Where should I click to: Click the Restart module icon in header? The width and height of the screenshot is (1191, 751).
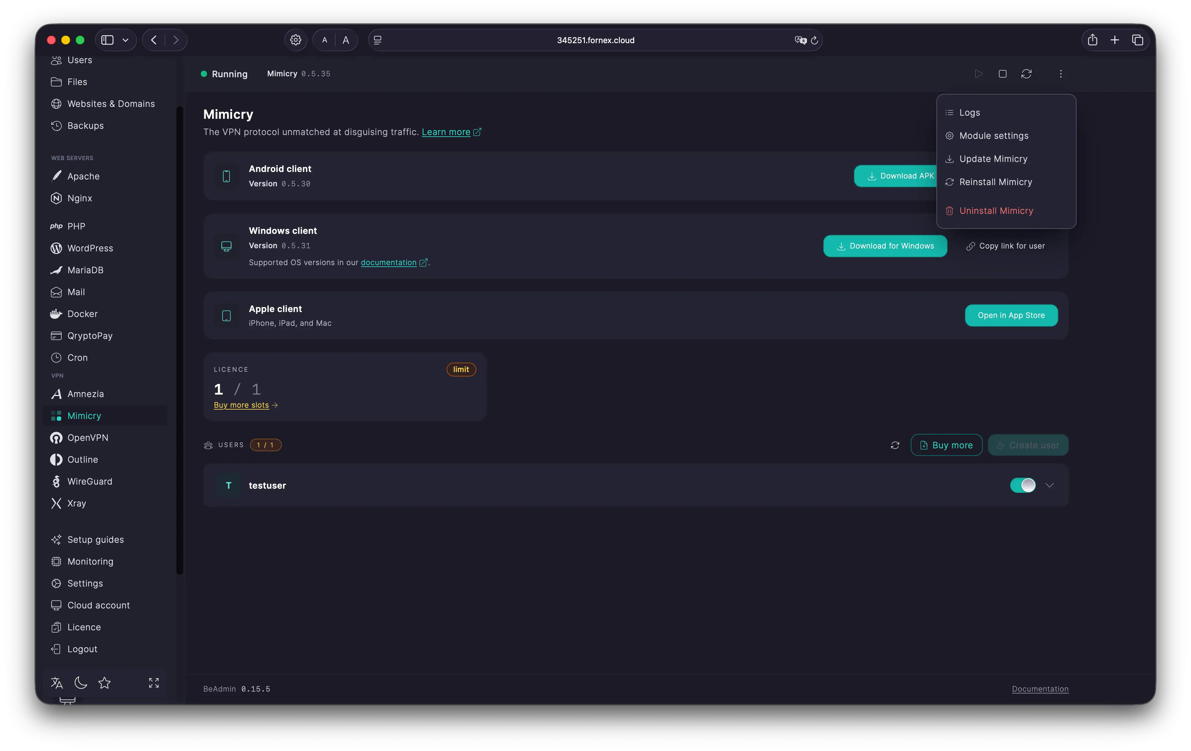pyautogui.click(x=1026, y=74)
